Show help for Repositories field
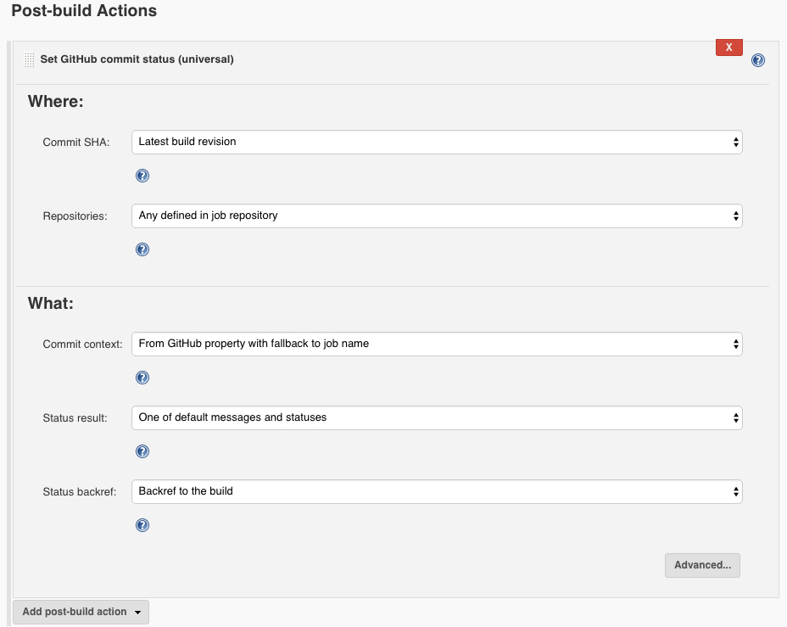The width and height of the screenshot is (787, 627). click(142, 249)
